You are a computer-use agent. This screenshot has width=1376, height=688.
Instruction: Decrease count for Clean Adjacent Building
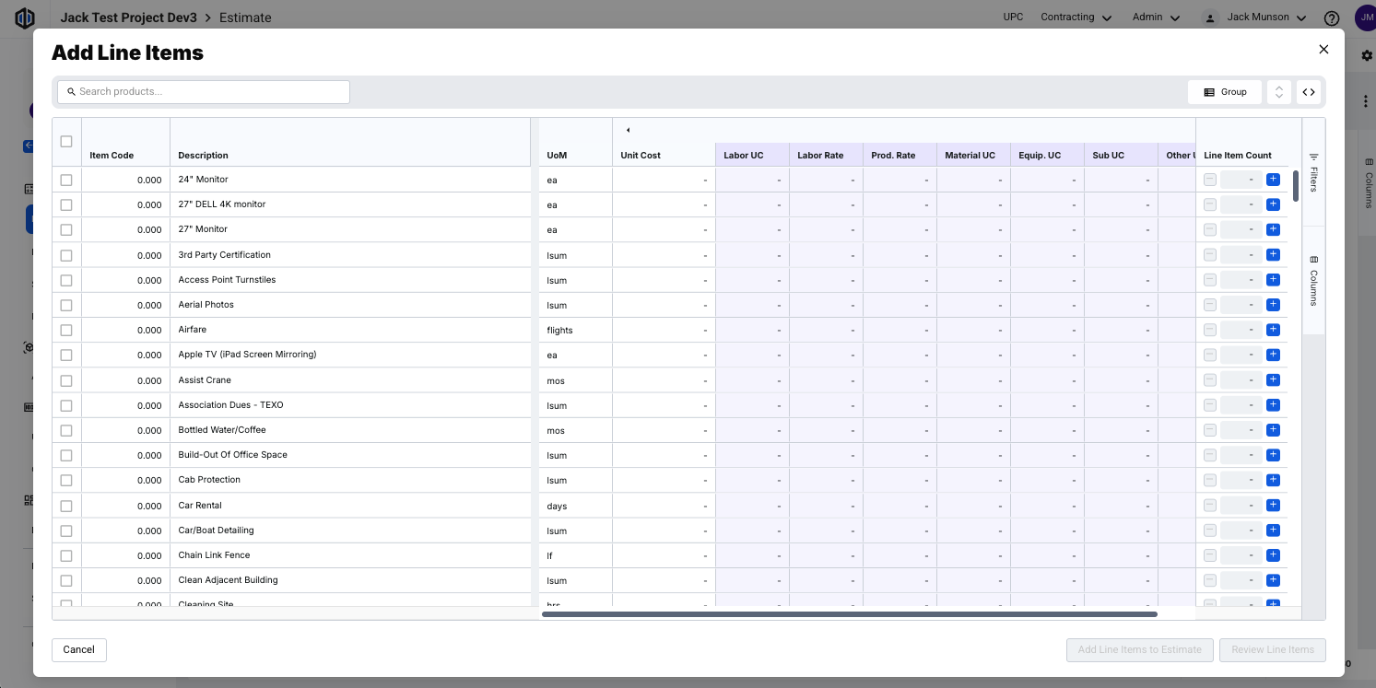[x=1210, y=580]
